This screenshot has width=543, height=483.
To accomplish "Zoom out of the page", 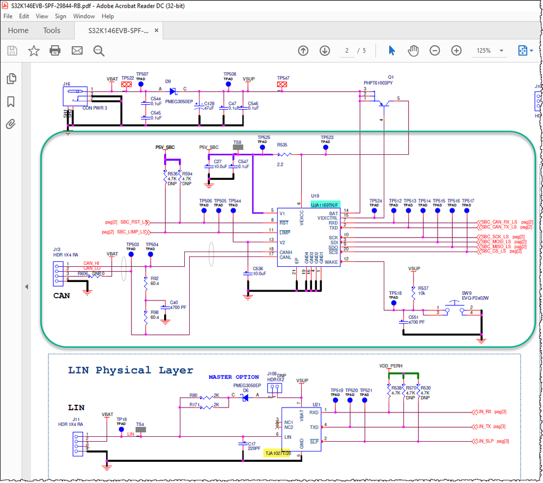I will [x=435, y=50].
